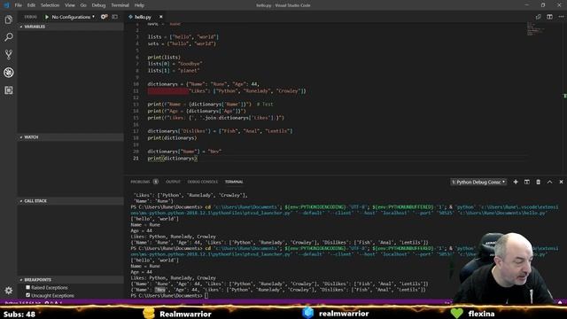
Task: Click the 'sets' assignment code line
Action: coord(182,43)
